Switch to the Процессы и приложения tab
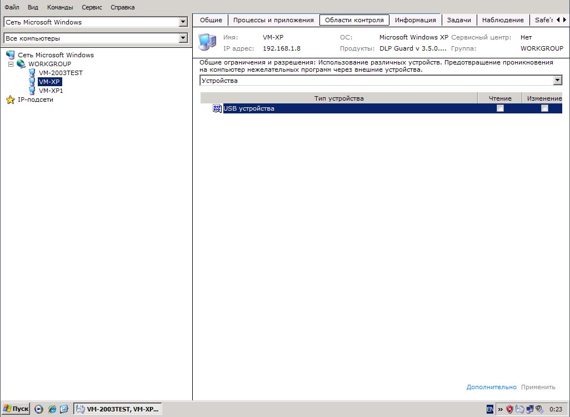Viewport: 570px width, 417px height. [x=273, y=20]
